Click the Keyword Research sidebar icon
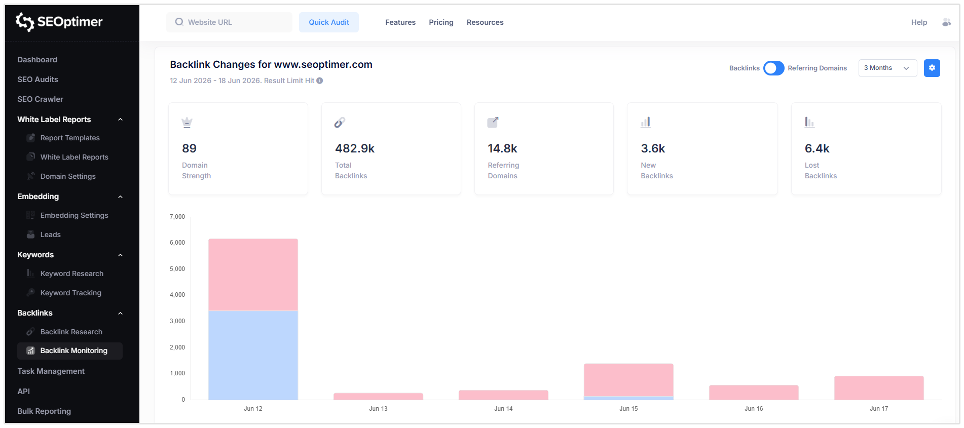Viewport: 964px width, 428px height. coord(31,274)
